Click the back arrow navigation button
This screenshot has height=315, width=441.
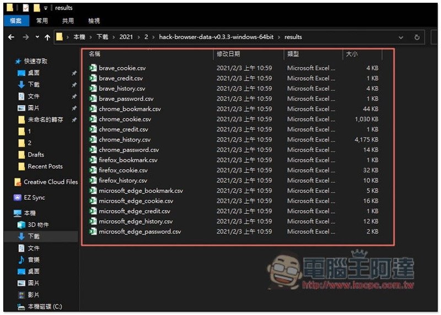click(x=12, y=37)
